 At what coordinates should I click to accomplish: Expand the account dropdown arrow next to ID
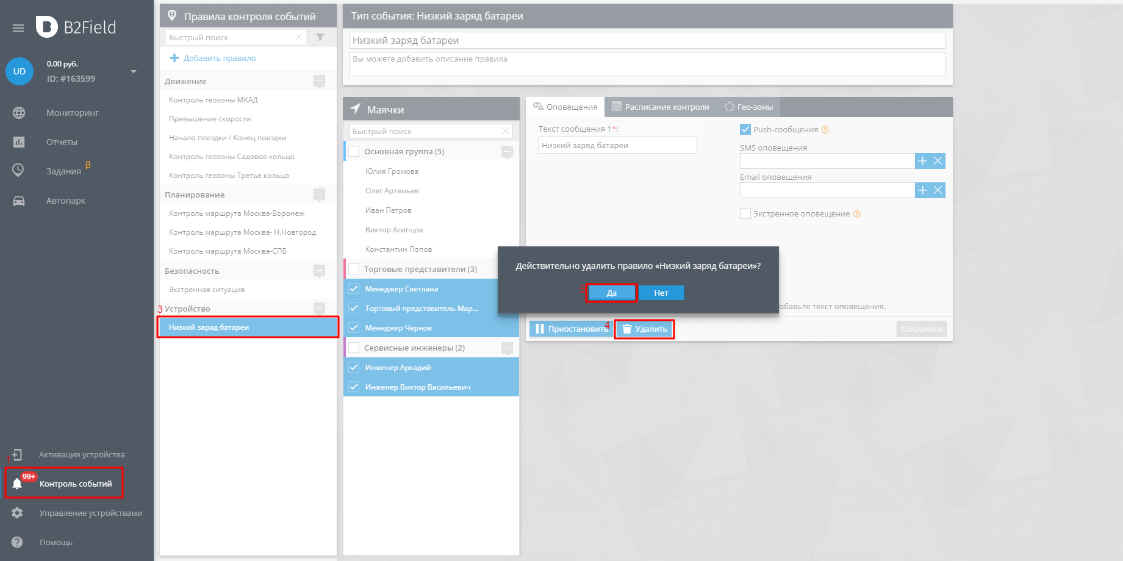pos(134,71)
